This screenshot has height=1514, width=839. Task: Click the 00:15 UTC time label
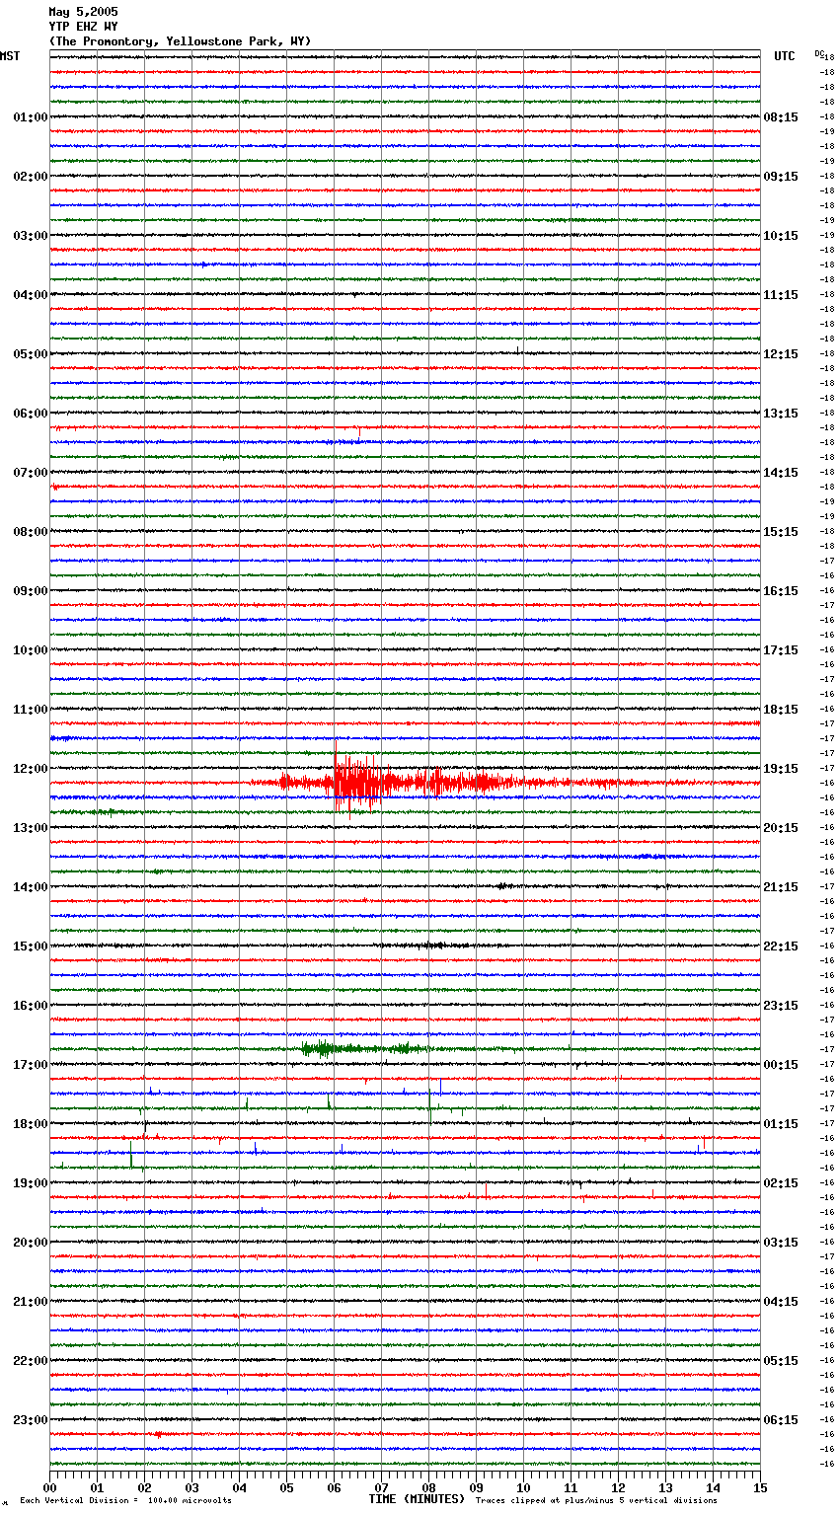click(x=781, y=1065)
